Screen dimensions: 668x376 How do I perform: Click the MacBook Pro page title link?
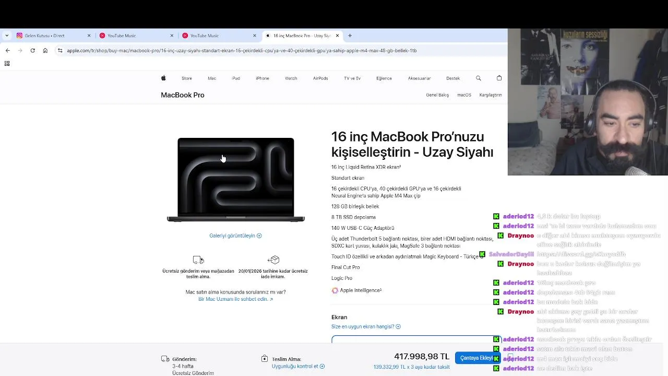pos(183,95)
